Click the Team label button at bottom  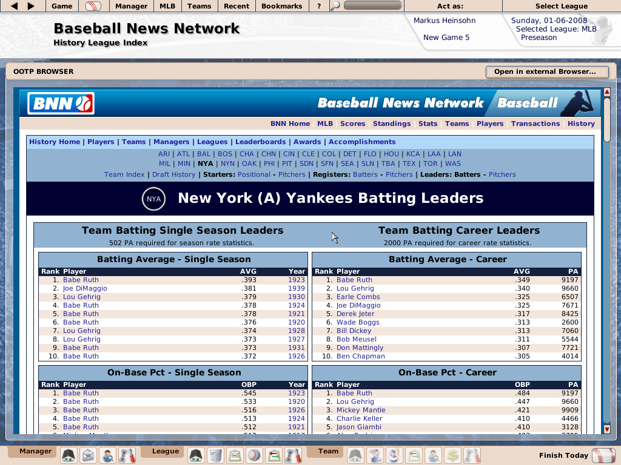(328, 452)
